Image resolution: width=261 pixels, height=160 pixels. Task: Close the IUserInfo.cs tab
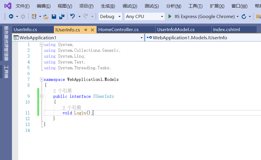[92, 30]
